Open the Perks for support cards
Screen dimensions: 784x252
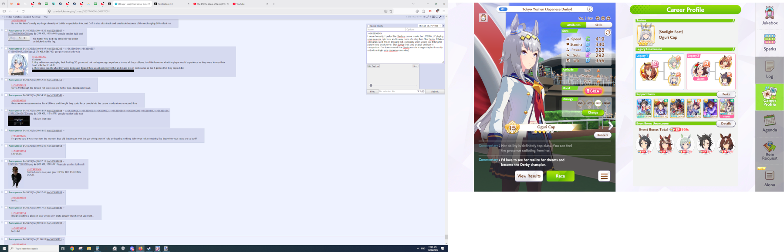tap(726, 94)
